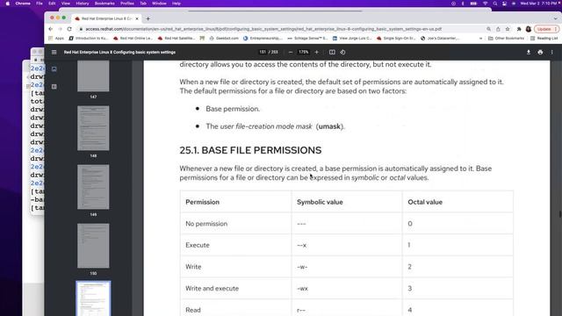
Task: Open the Reading List
Action: point(544,38)
